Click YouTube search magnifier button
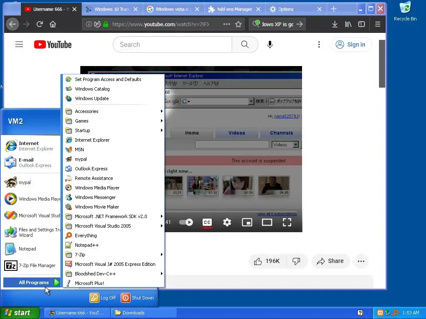Viewport: 426px width, 319px height. [x=245, y=44]
